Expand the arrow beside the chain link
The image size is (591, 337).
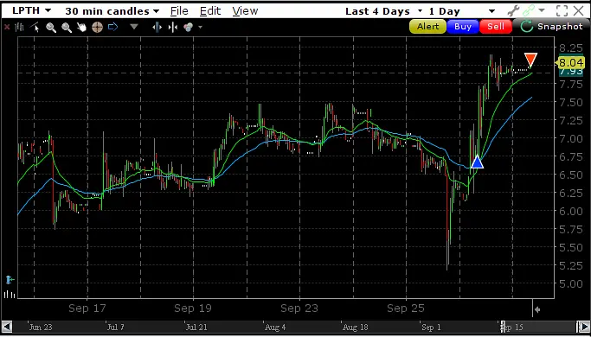point(542,10)
